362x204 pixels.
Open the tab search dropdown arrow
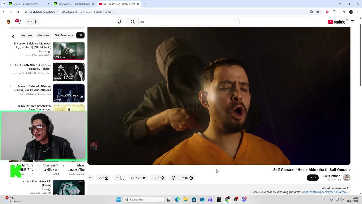(x=3, y=4)
